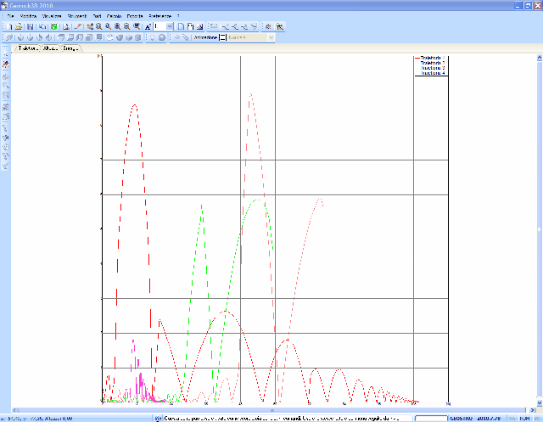The width and height of the screenshot is (543, 422).
Task: Click the bottom check mark icon in sidebar
Action: 6,166
